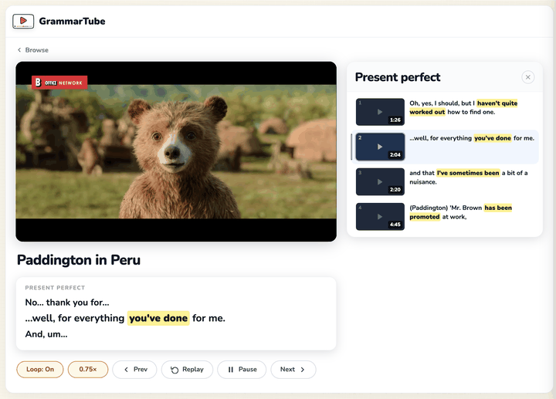Play clip 2 thumbnail at 2:04
Image resolution: width=556 pixels, height=399 pixels.
coord(380,147)
